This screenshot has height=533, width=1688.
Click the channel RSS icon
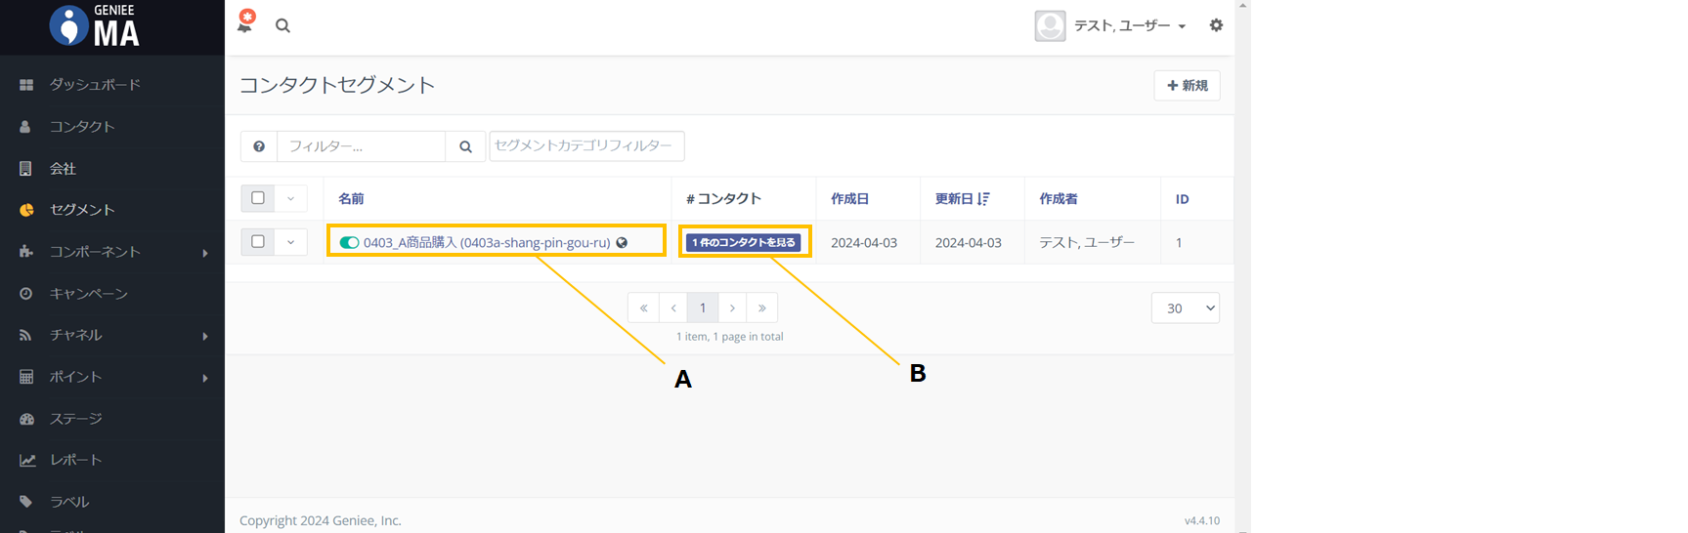point(26,335)
